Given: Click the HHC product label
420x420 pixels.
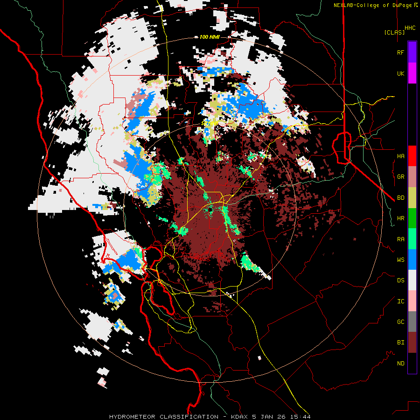Looking at the screenshot, I should [x=410, y=28].
